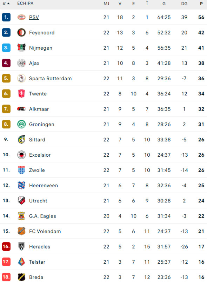Click the PSV club crest
Image resolution: width=207 pixels, height=282 pixels.
[x=21, y=17]
